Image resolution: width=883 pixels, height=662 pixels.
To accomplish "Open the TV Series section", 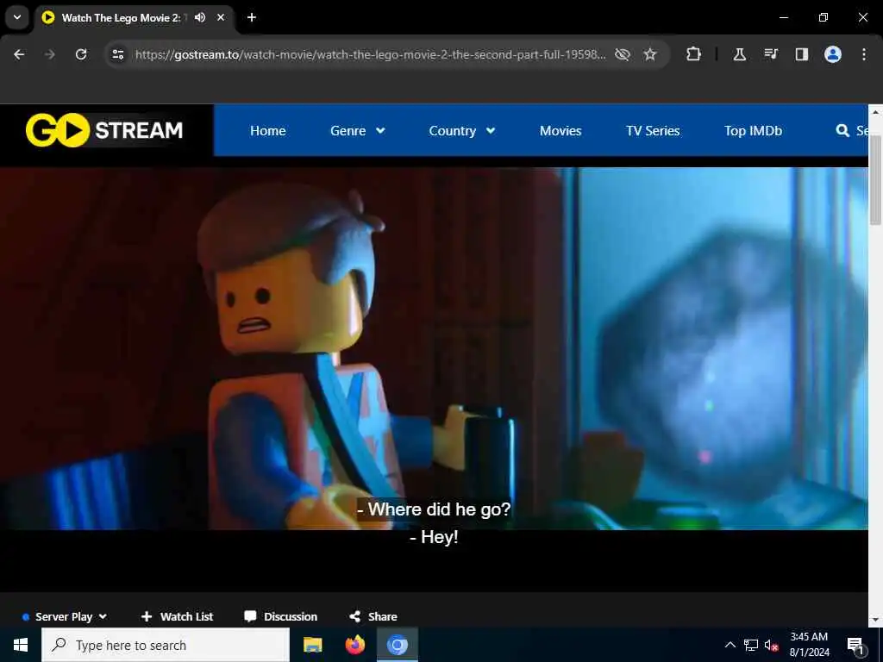I will point(653,131).
